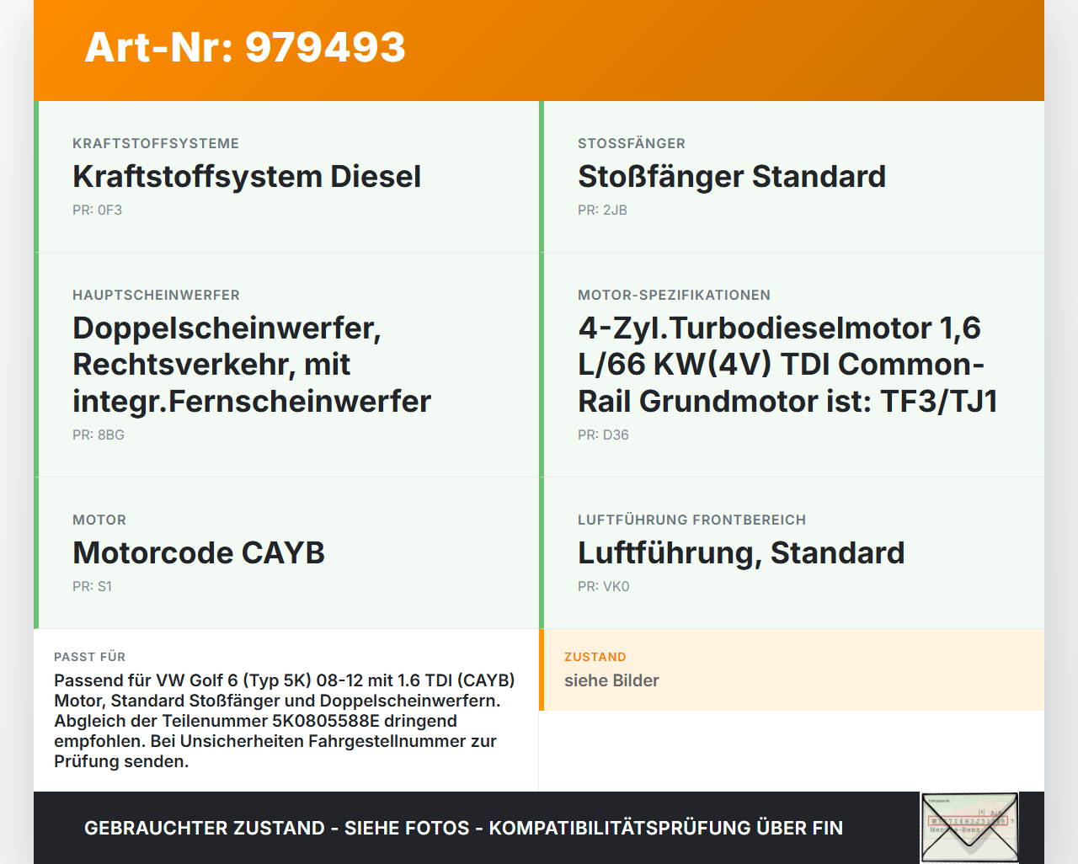
Task: Select the Doppelscheinwerfer headlight card
Action: (286, 364)
